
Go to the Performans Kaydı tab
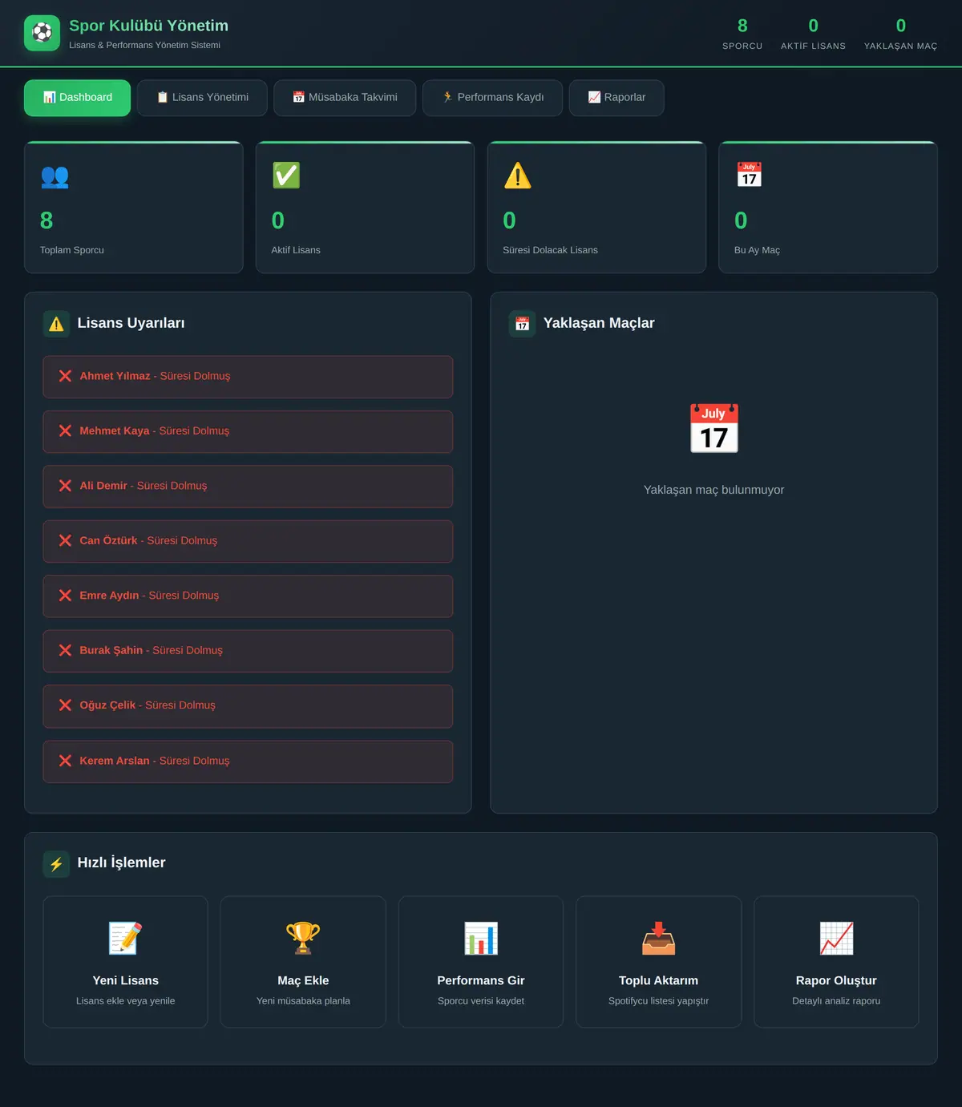pyautogui.click(x=492, y=98)
